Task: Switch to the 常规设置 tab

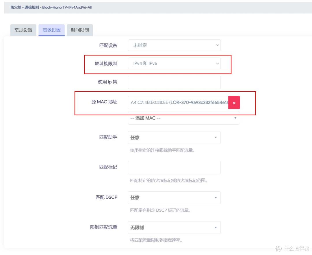Action: [23, 30]
